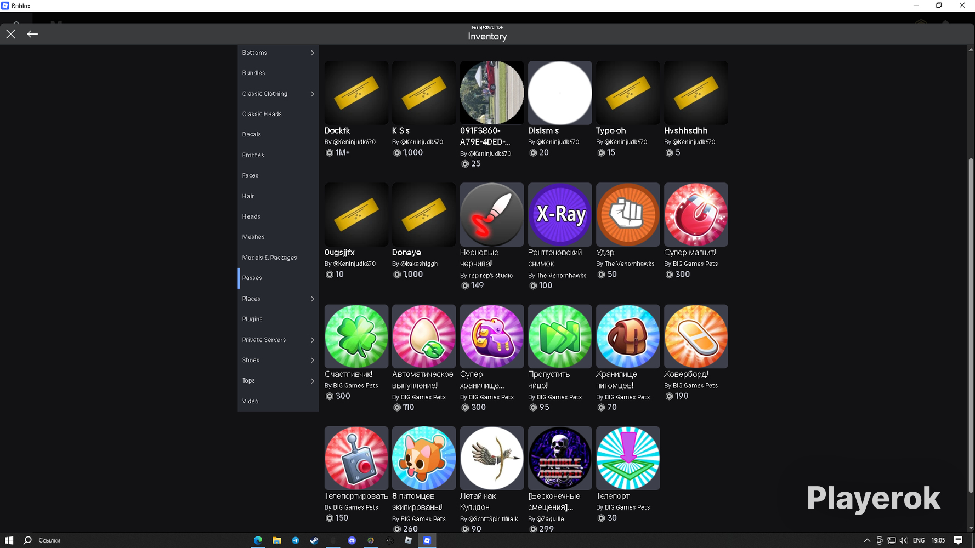This screenshot has height=548, width=975.
Task: Open the Donaye pass ticket icon
Action: coord(424,215)
